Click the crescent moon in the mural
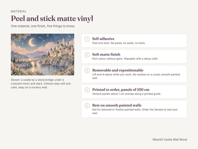Screen dimensions: 198x149 pos(32,42)
